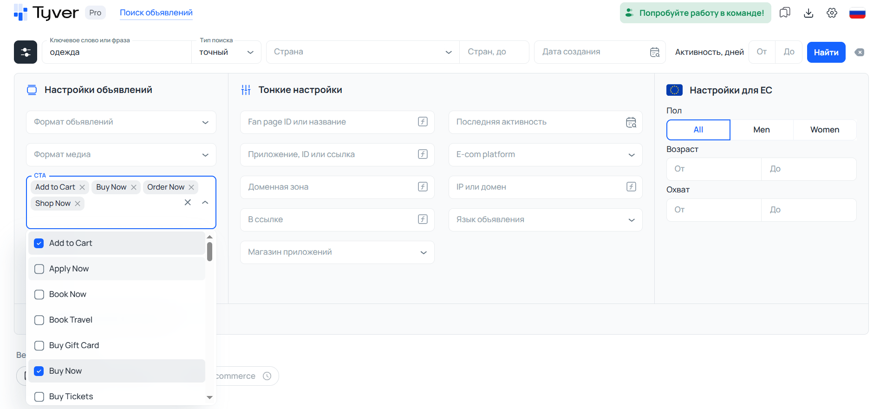Click function icon in Приложение field
880x409 pixels.
pyautogui.click(x=423, y=154)
